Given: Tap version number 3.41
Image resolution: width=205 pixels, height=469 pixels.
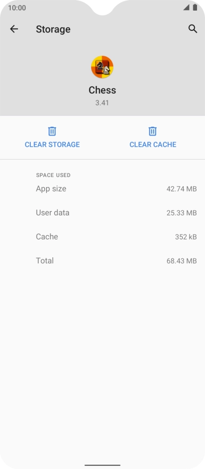Looking at the screenshot, I should [x=102, y=103].
